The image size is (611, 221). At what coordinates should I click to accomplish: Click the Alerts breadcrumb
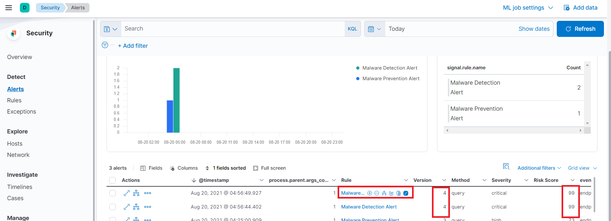tap(78, 8)
